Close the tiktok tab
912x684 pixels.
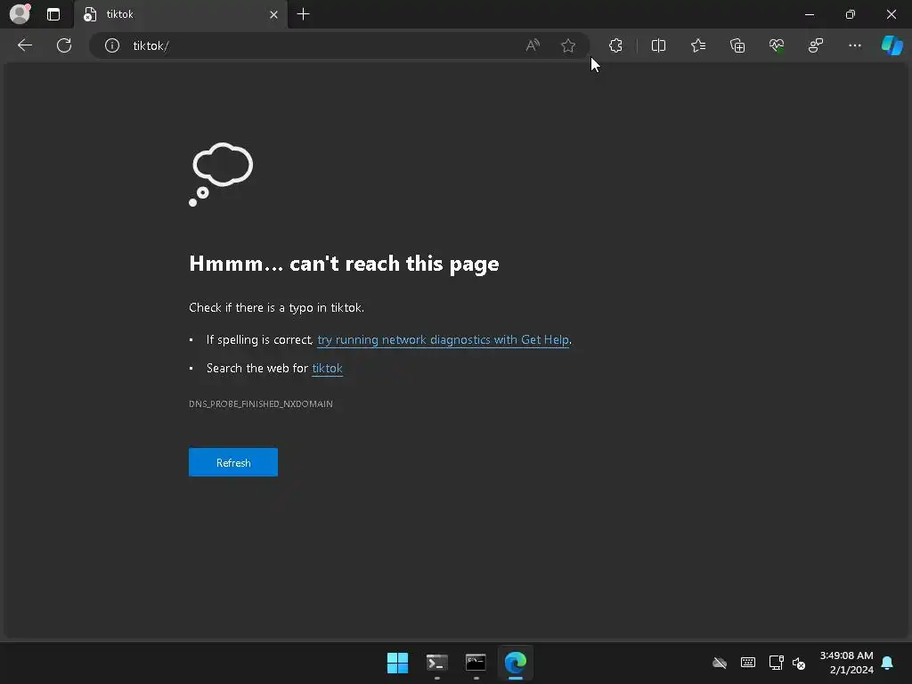pyautogui.click(x=274, y=14)
